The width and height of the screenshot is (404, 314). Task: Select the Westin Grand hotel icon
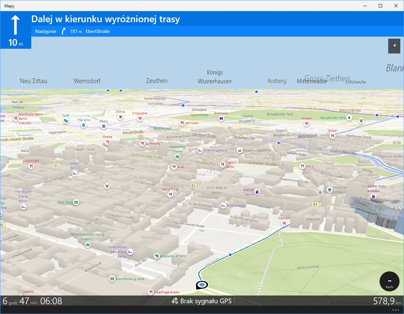(23, 207)
